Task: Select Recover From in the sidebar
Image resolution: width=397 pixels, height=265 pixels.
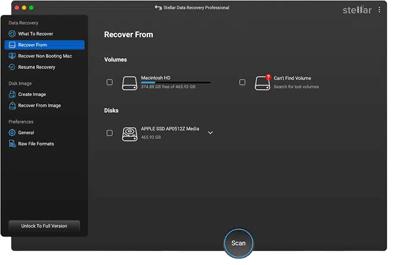Action: coord(44,45)
